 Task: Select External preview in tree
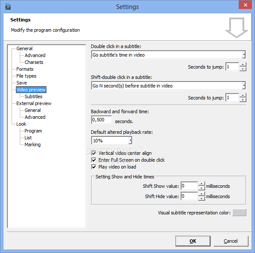coord(34,103)
